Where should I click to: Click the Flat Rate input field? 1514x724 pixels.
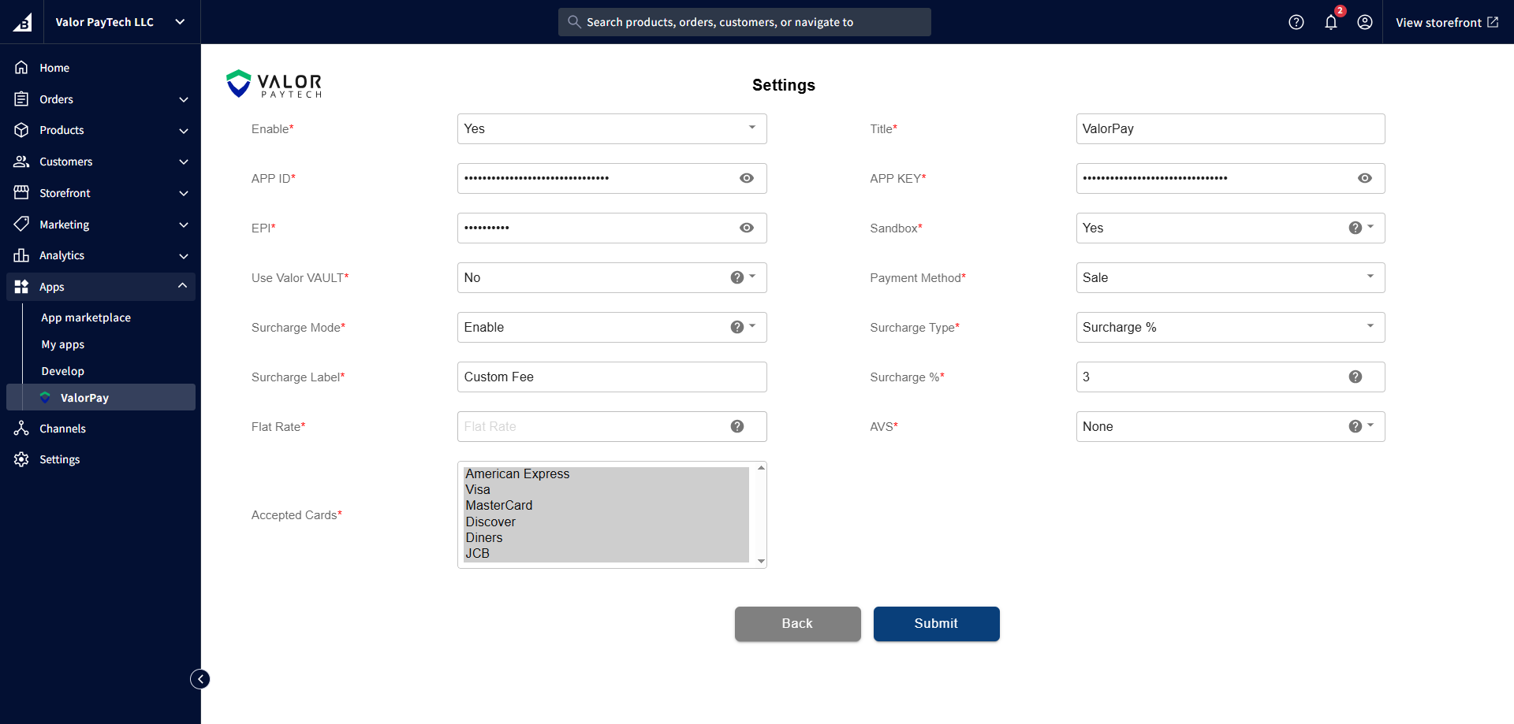point(612,426)
